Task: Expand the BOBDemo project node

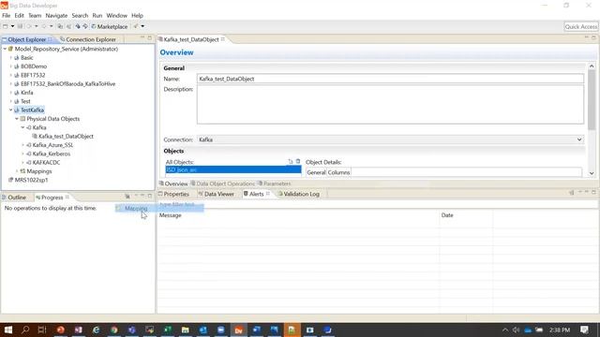Action: 11,66
